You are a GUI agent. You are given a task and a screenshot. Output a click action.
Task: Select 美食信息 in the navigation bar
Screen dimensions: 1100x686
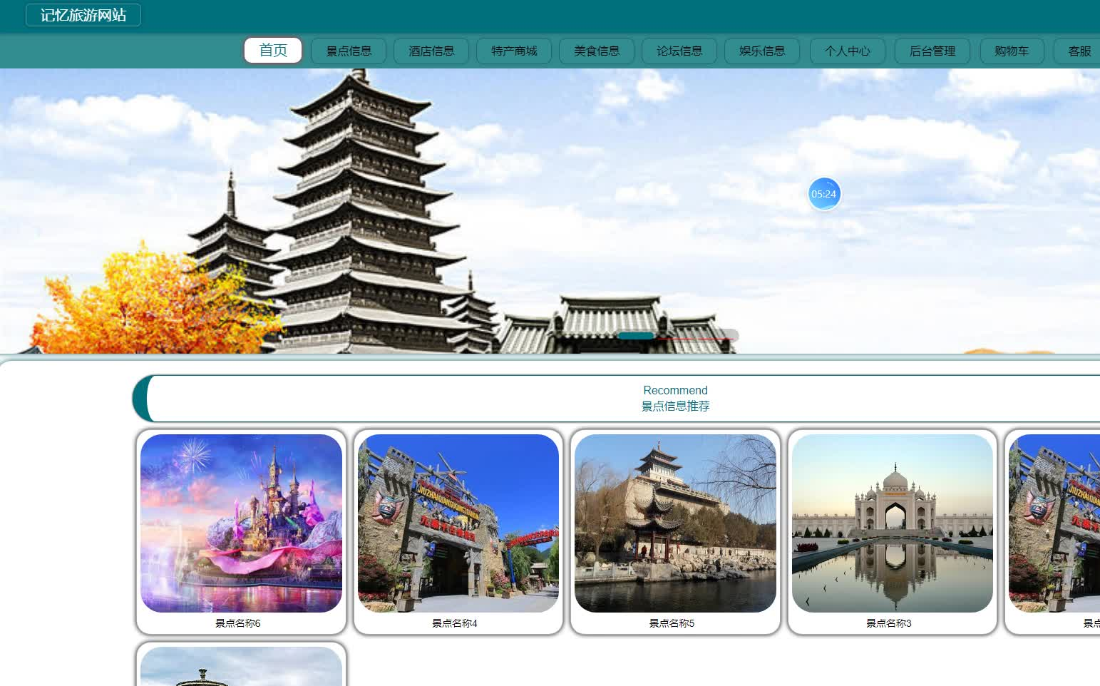[x=597, y=51]
